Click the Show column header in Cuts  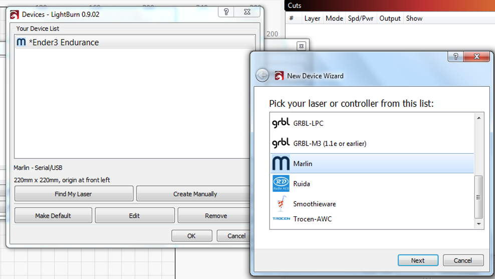pos(414,19)
